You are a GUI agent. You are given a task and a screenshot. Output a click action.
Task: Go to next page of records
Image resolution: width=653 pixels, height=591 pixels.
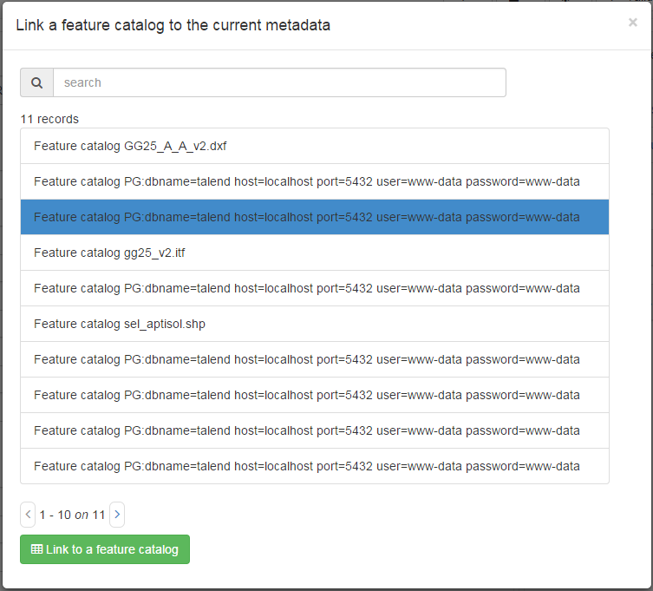(x=117, y=515)
